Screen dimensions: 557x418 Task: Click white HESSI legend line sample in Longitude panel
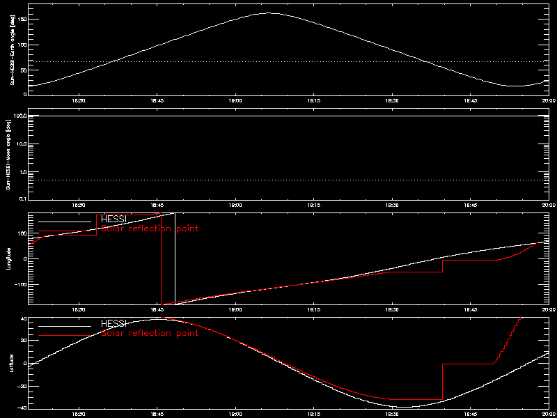point(65,222)
